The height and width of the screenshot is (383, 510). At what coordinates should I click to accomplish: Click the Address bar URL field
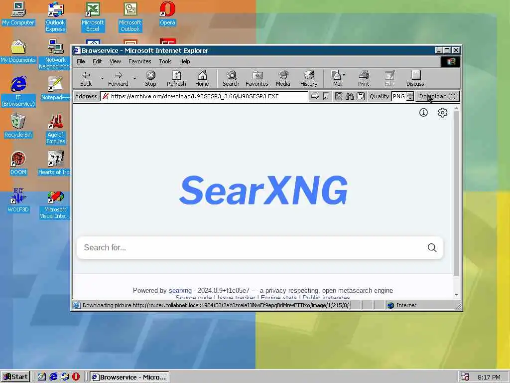click(x=204, y=96)
